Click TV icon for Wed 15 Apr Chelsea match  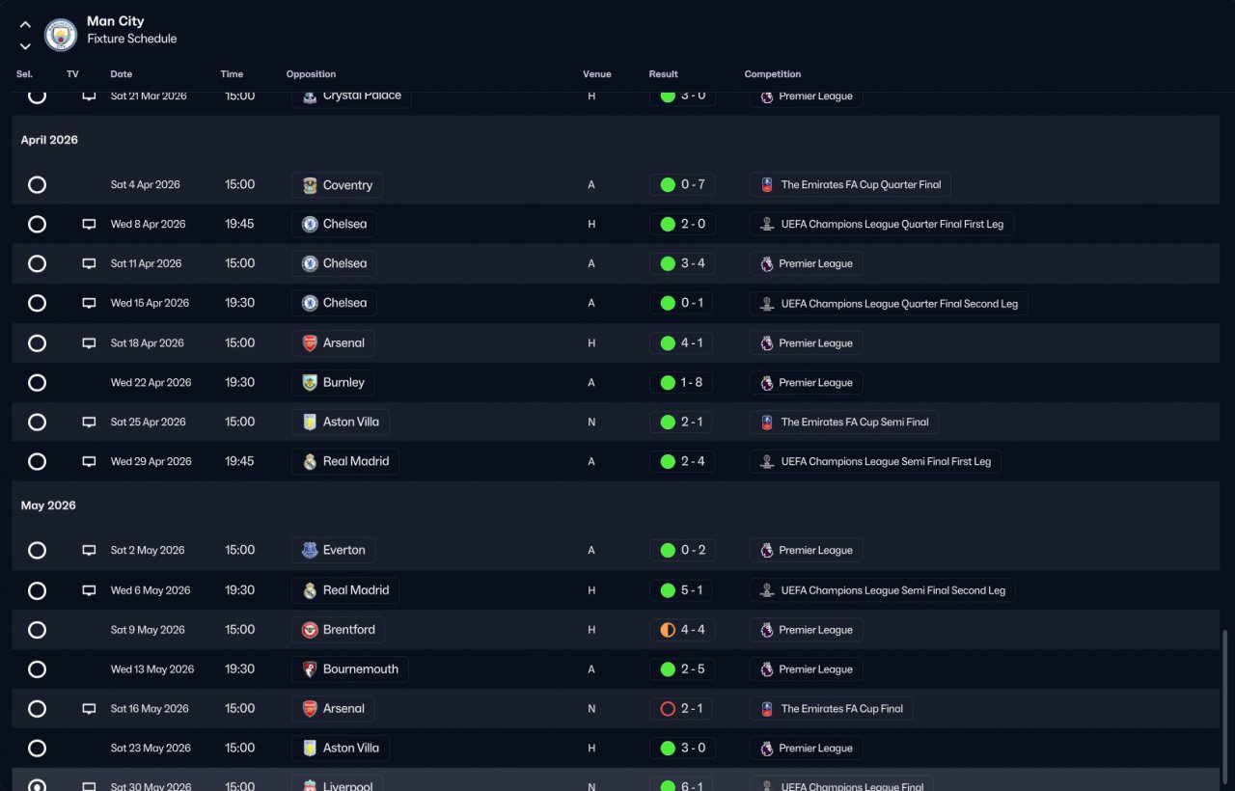click(89, 303)
